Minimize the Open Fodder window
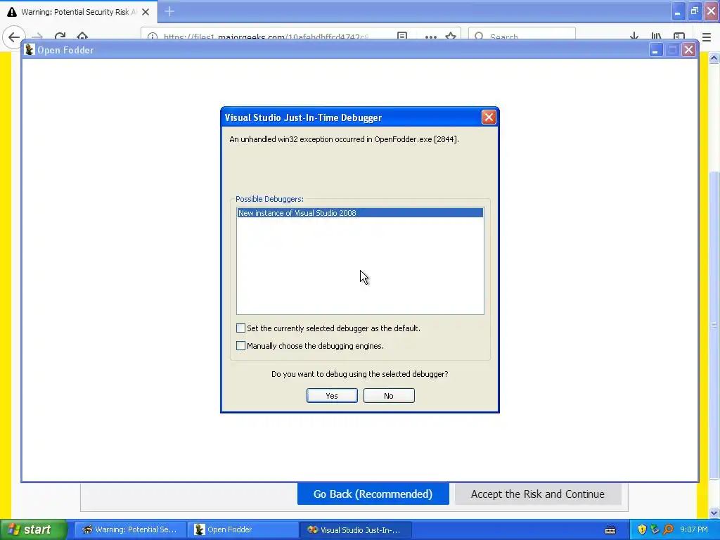Viewport: 720px width, 540px height. 655,50
